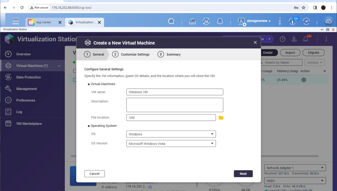Open the Actions dropdown
The image size is (337, 191).
click(x=315, y=63)
